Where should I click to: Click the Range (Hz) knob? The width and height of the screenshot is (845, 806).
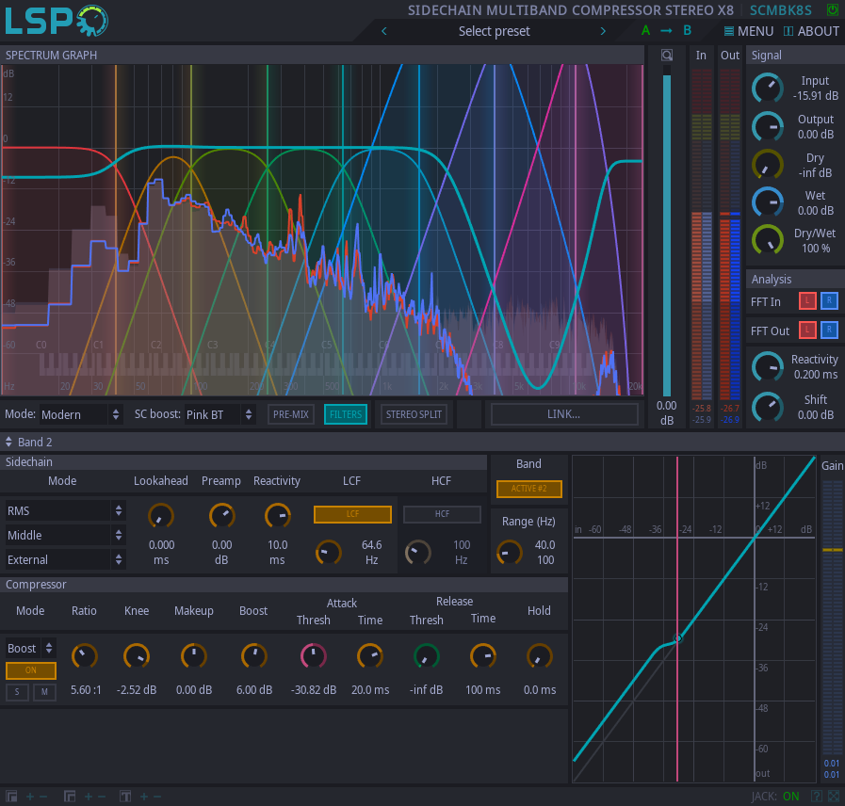509,553
